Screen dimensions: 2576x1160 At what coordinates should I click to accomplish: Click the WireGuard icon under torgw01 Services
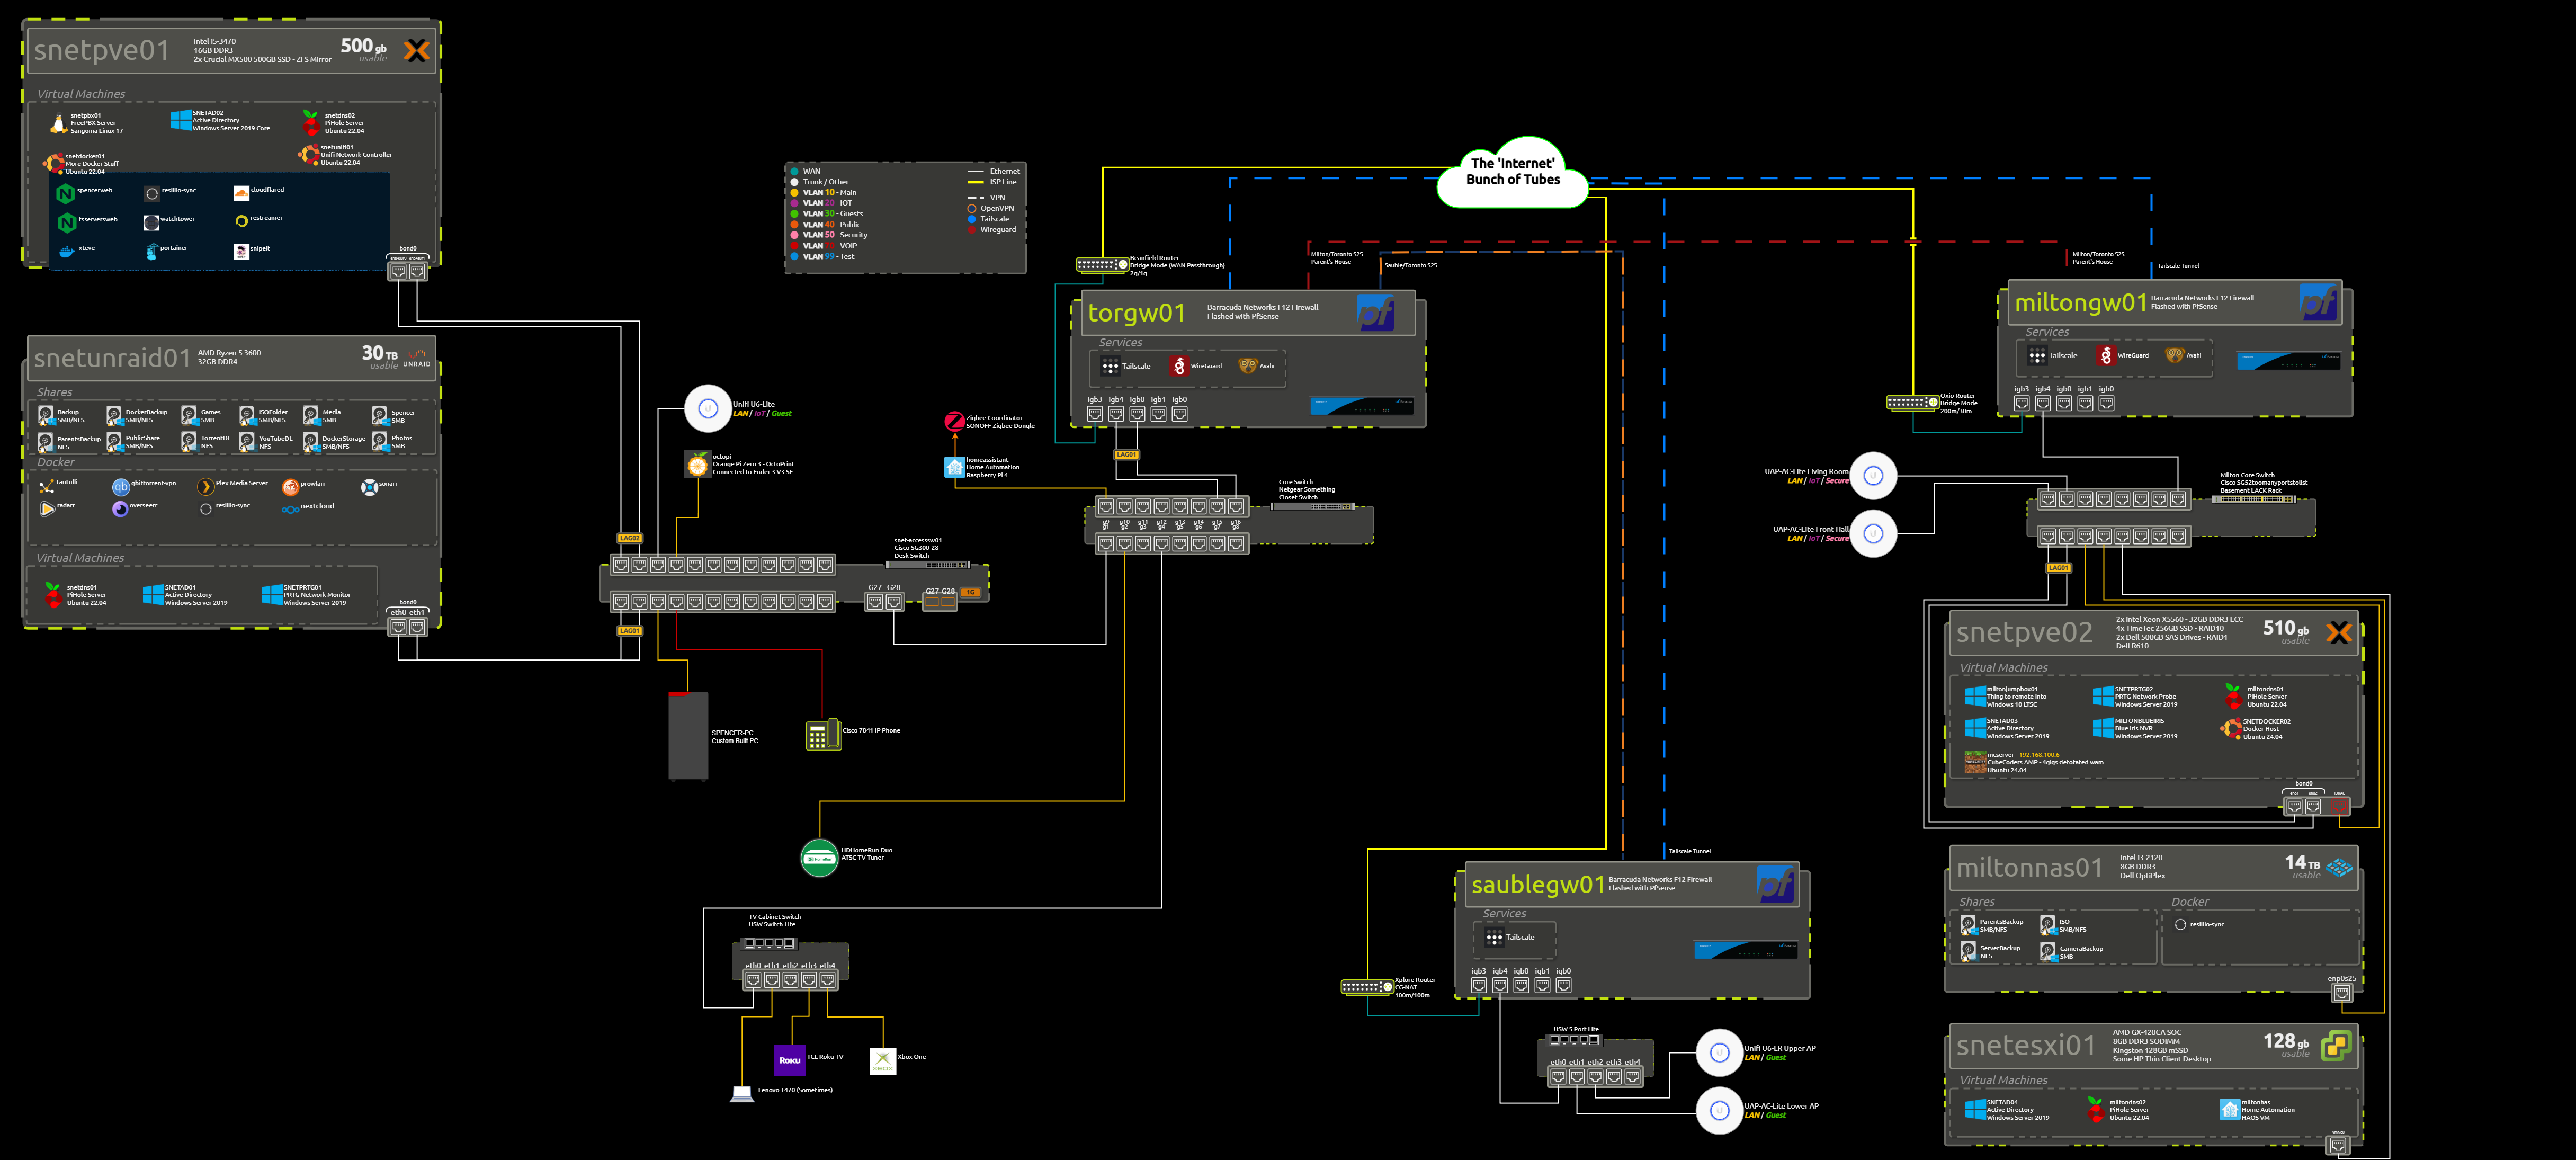[x=1179, y=366]
